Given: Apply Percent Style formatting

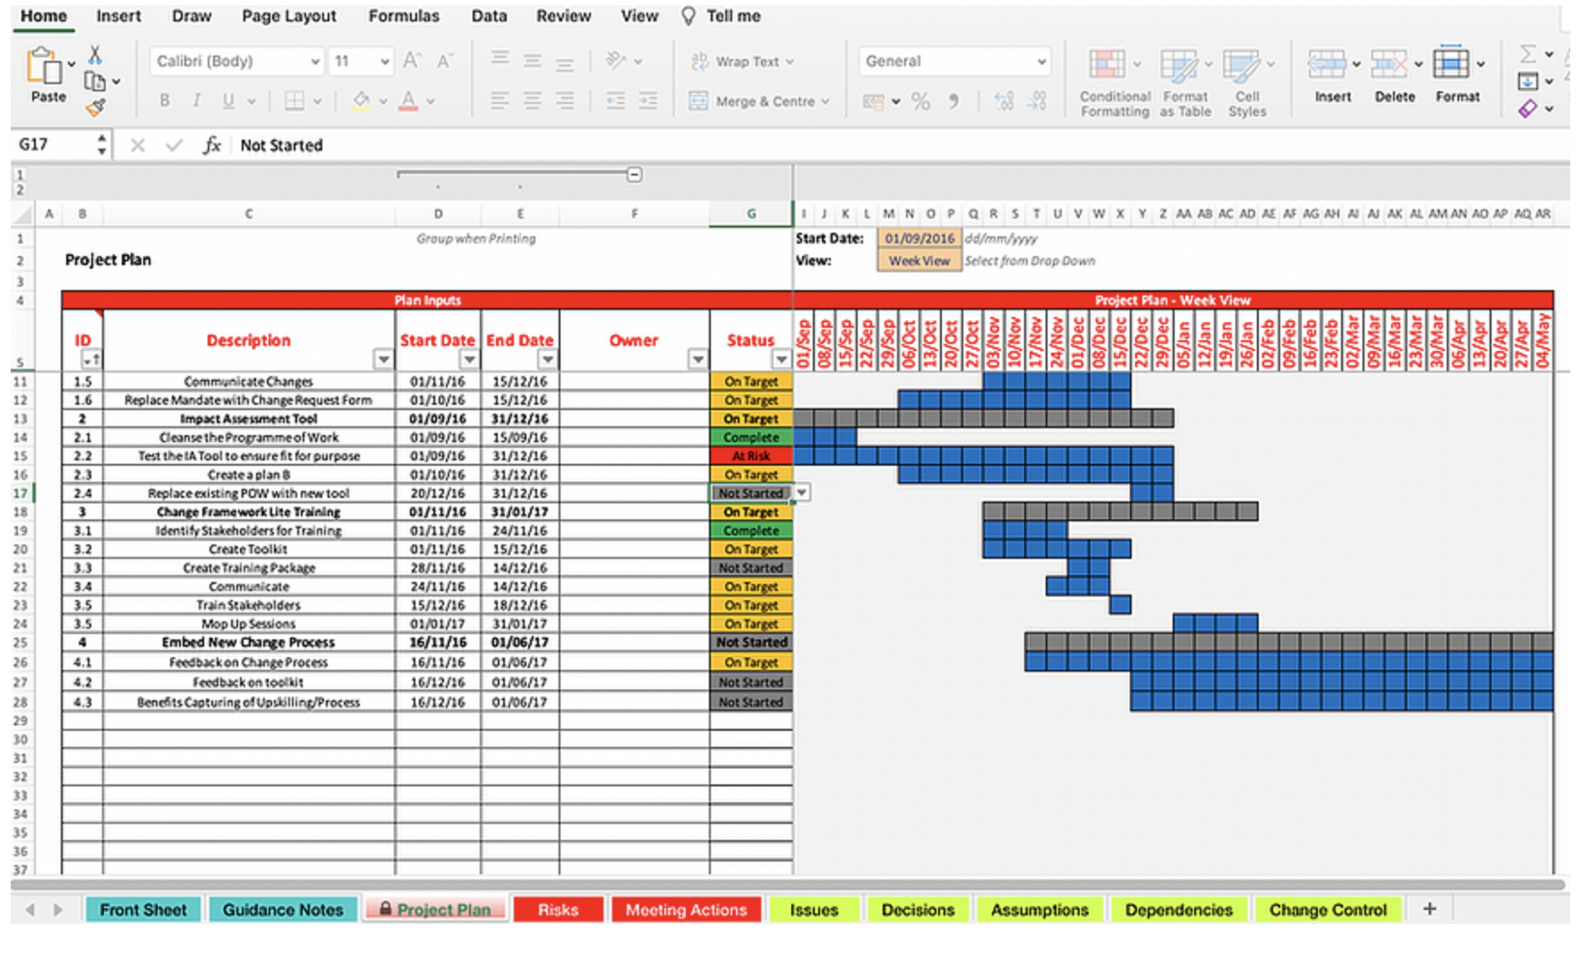Looking at the screenshot, I should pyautogui.click(x=919, y=101).
